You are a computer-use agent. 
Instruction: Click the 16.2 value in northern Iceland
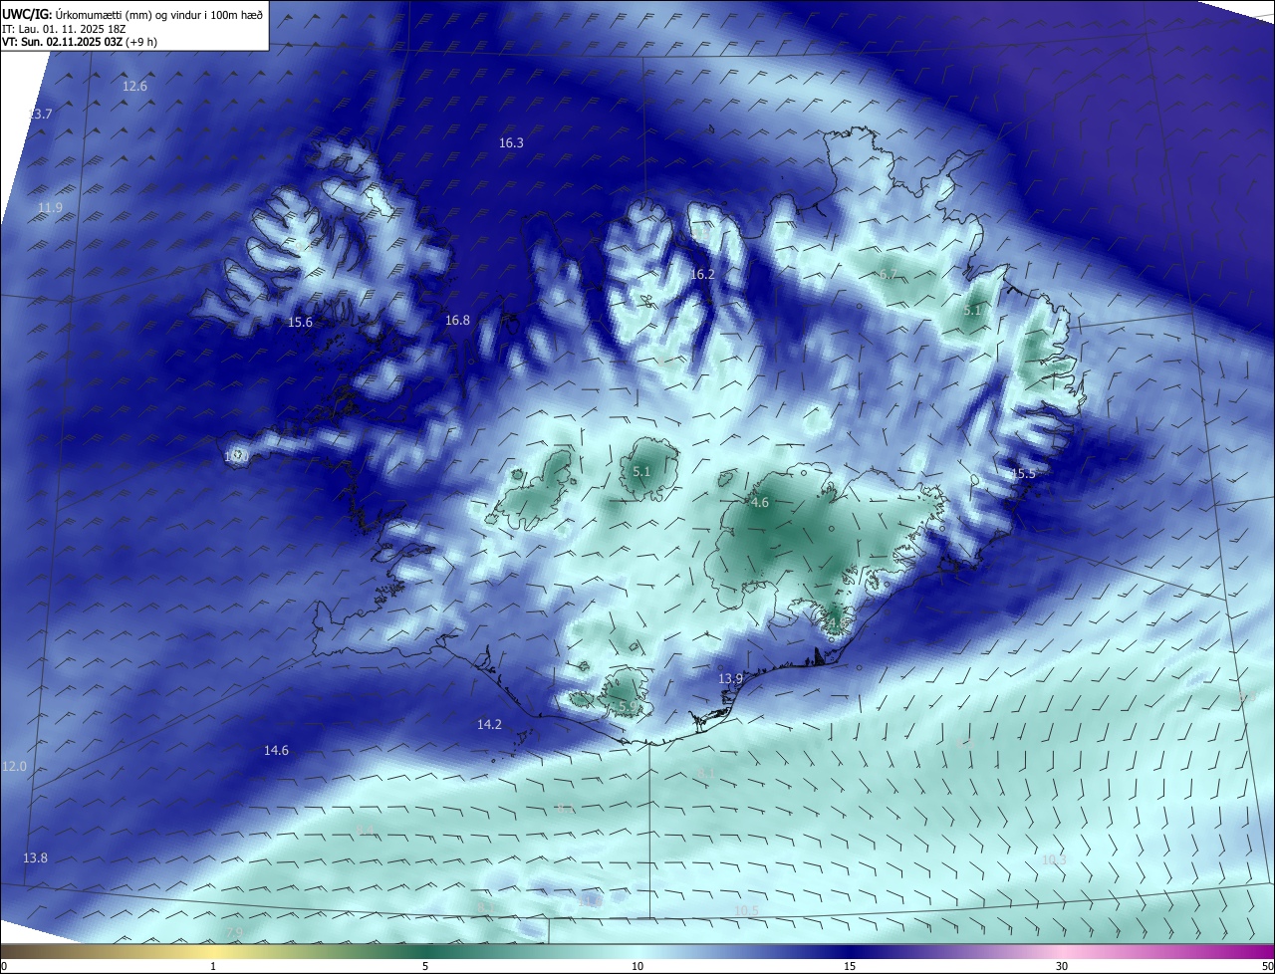(703, 274)
